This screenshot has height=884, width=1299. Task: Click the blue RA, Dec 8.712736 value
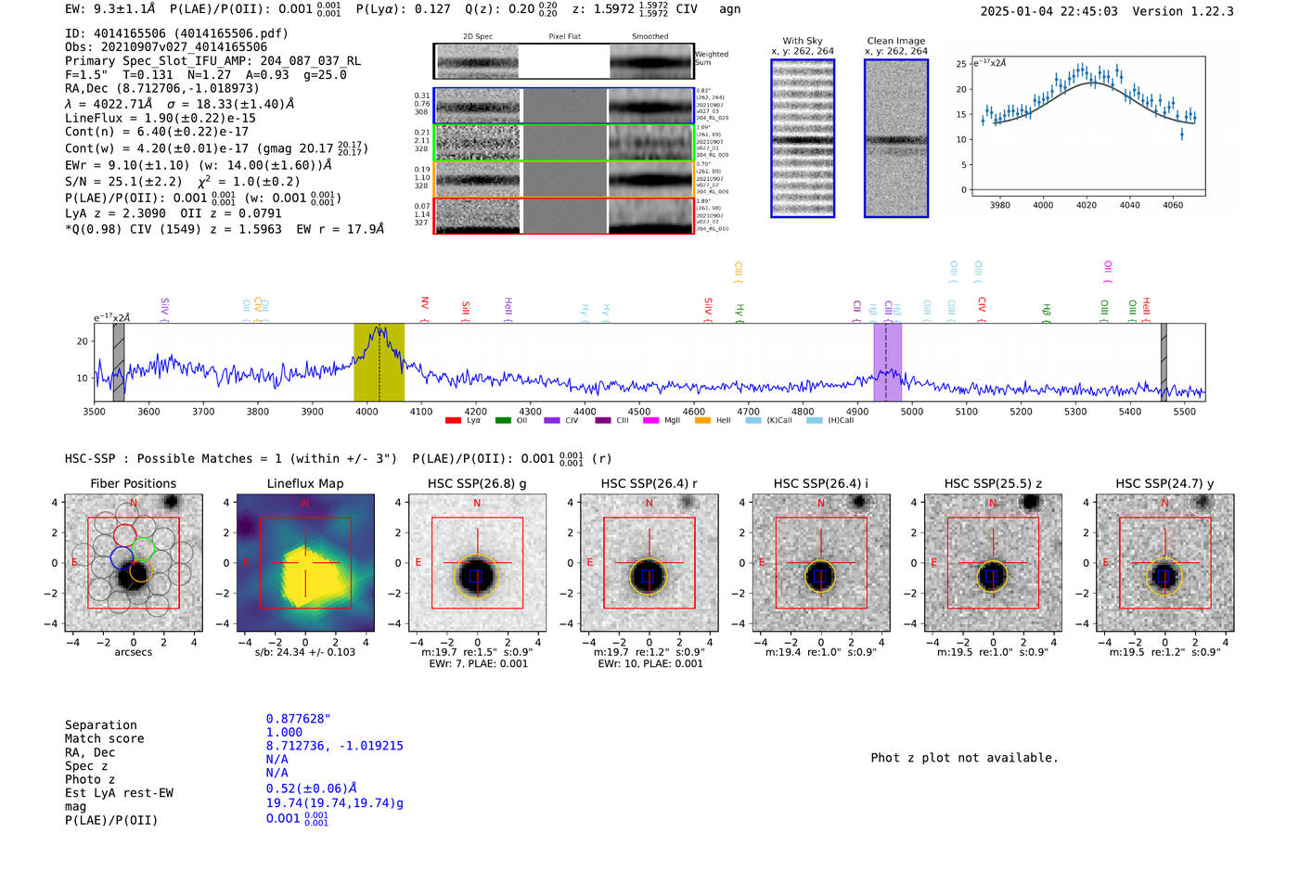click(x=335, y=747)
